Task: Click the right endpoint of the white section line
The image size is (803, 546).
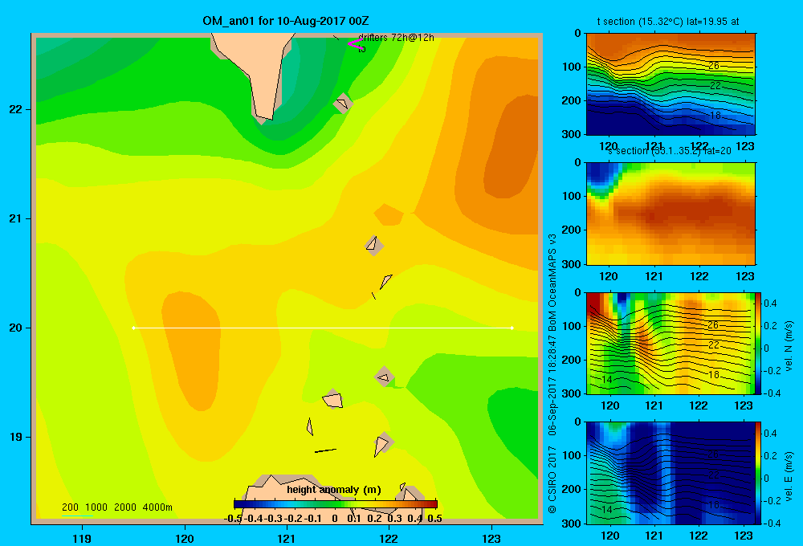Action: pos(512,328)
